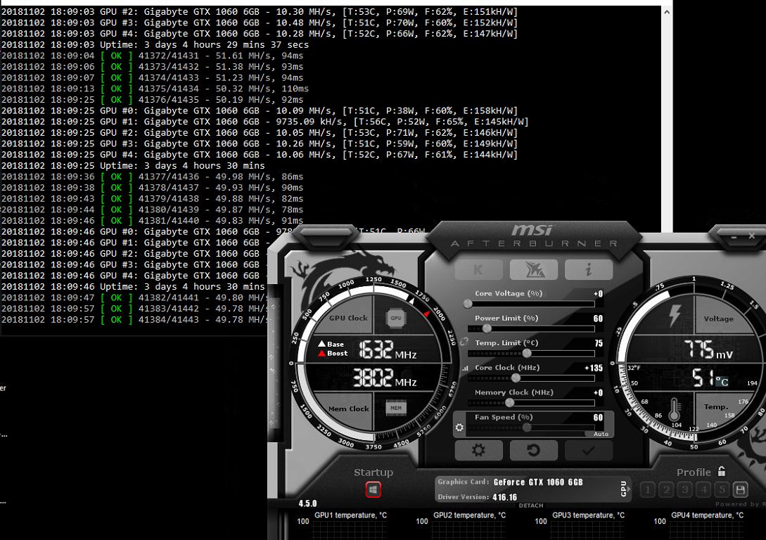This screenshot has height=540, width=766.
Task: Click the DETACH label under card info
Action: pyautogui.click(x=531, y=506)
